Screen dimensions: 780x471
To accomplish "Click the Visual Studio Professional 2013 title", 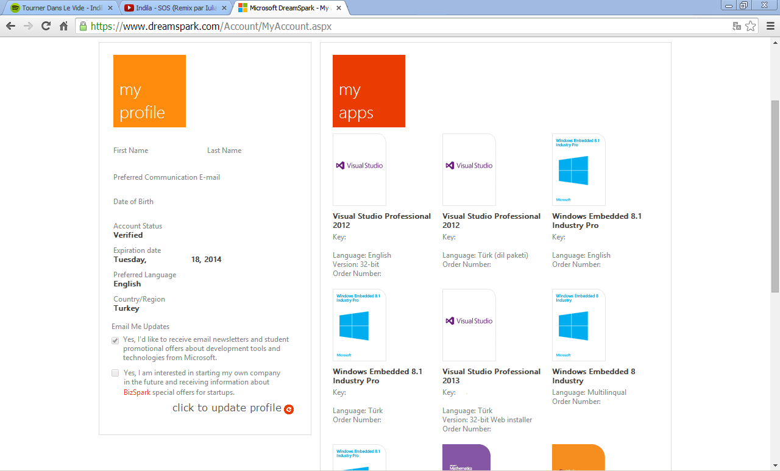I will tap(491, 376).
